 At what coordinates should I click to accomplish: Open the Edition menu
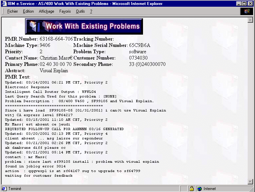pyautogui.click(x=28, y=11)
